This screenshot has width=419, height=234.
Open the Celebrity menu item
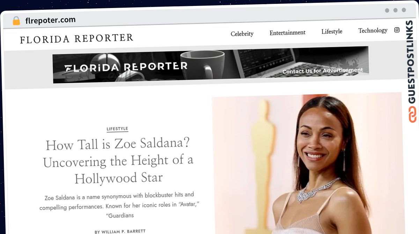coord(242,34)
